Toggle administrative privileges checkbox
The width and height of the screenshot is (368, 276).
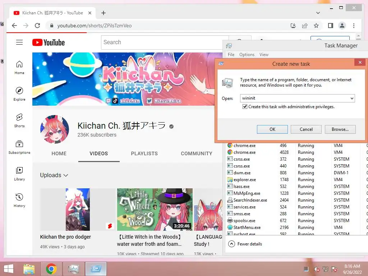point(245,107)
